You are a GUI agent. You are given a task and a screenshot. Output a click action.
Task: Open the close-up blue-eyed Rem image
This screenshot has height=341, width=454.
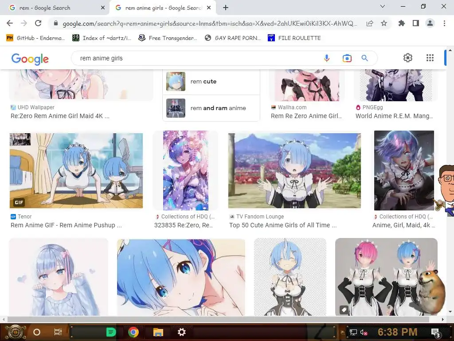181,277
